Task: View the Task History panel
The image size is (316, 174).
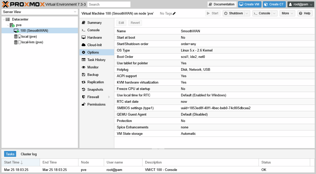Action: point(96,60)
